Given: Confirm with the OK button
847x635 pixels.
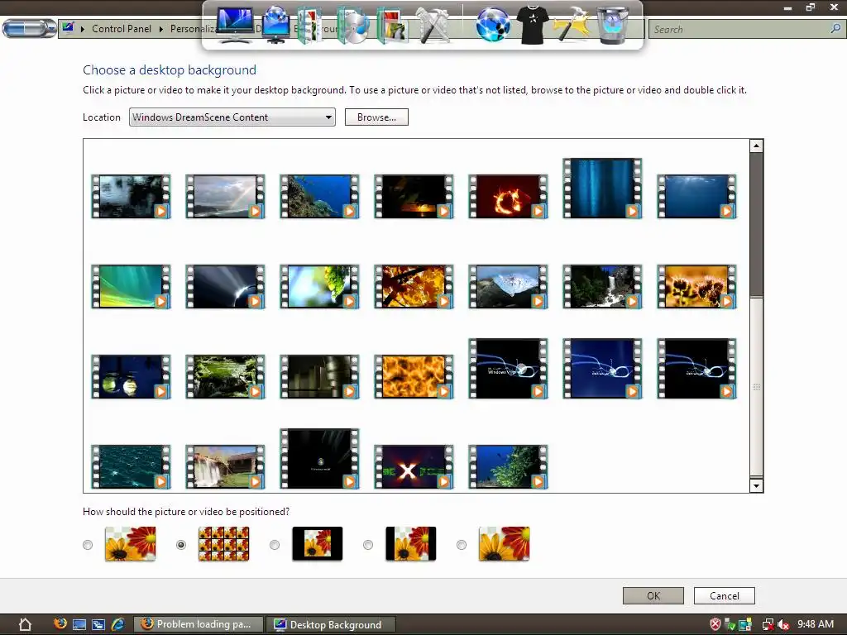Looking at the screenshot, I should coord(653,595).
